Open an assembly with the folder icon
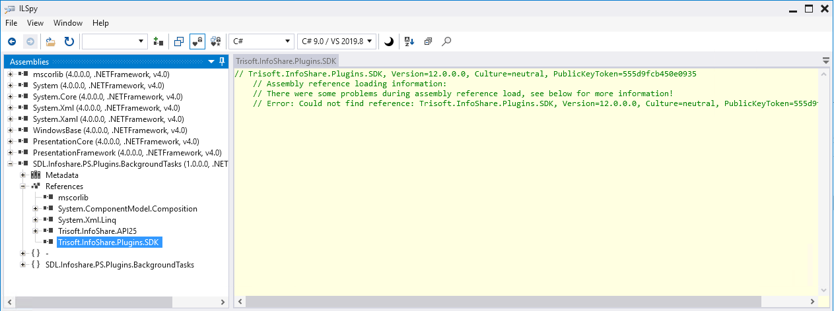 [51, 42]
